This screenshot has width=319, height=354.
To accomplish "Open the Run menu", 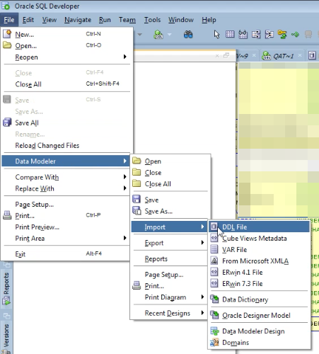I will pos(105,20).
